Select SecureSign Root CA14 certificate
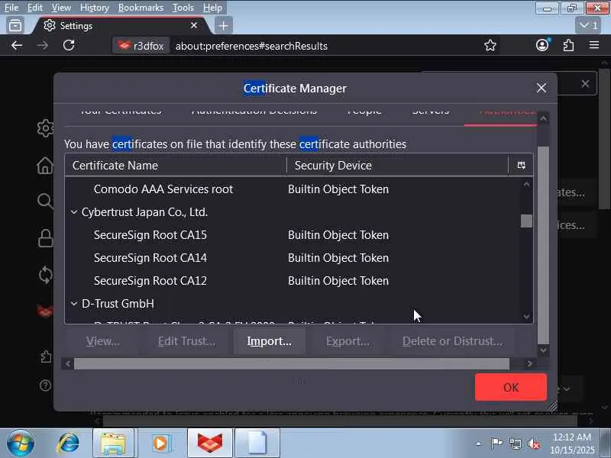 coord(293,258)
